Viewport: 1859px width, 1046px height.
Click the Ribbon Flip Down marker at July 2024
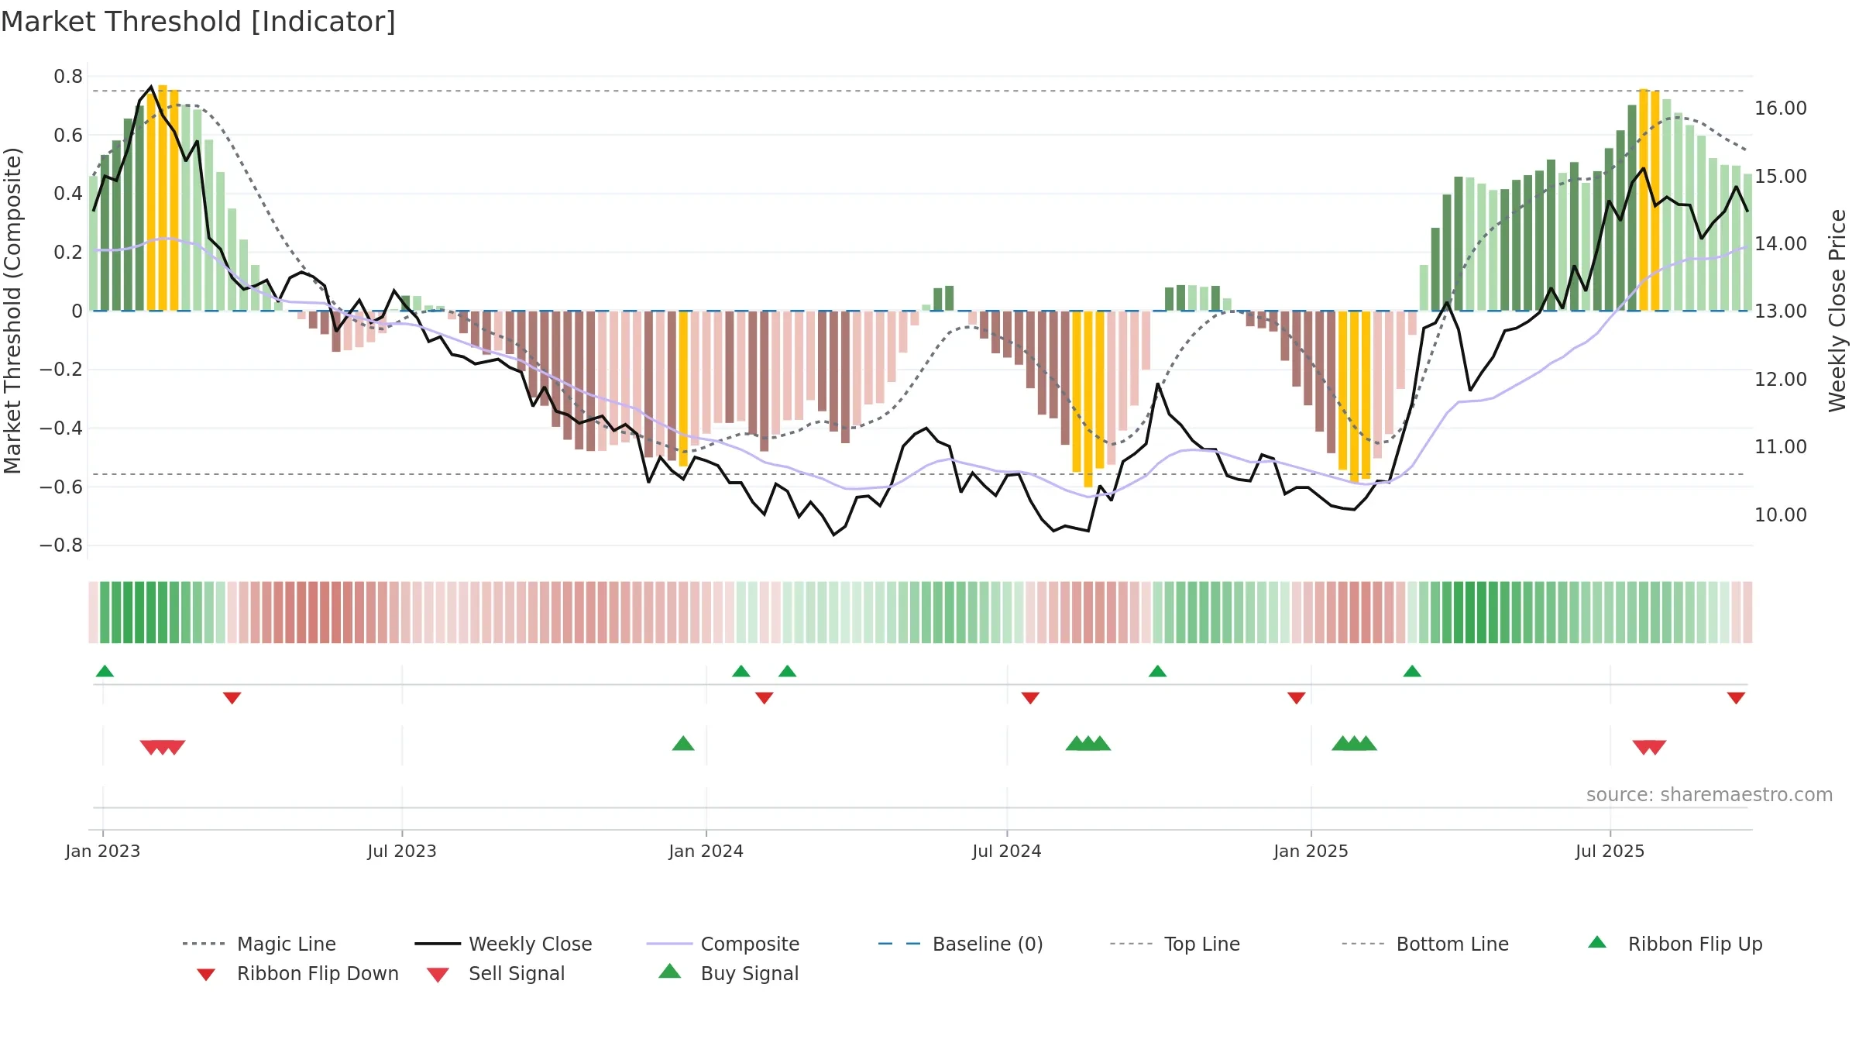(1030, 698)
